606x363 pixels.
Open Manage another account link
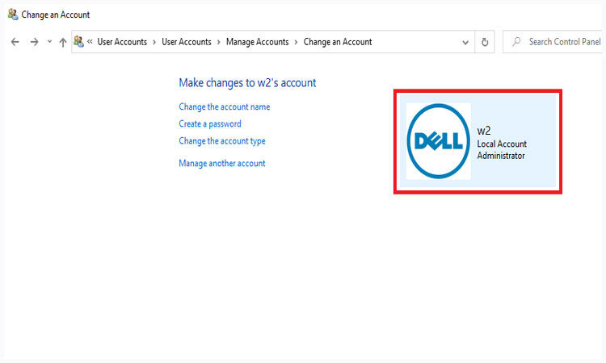pyautogui.click(x=222, y=164)
